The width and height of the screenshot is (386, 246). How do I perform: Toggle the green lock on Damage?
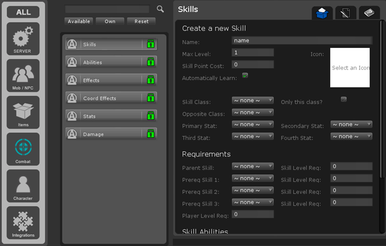click(x=150, y=133)
